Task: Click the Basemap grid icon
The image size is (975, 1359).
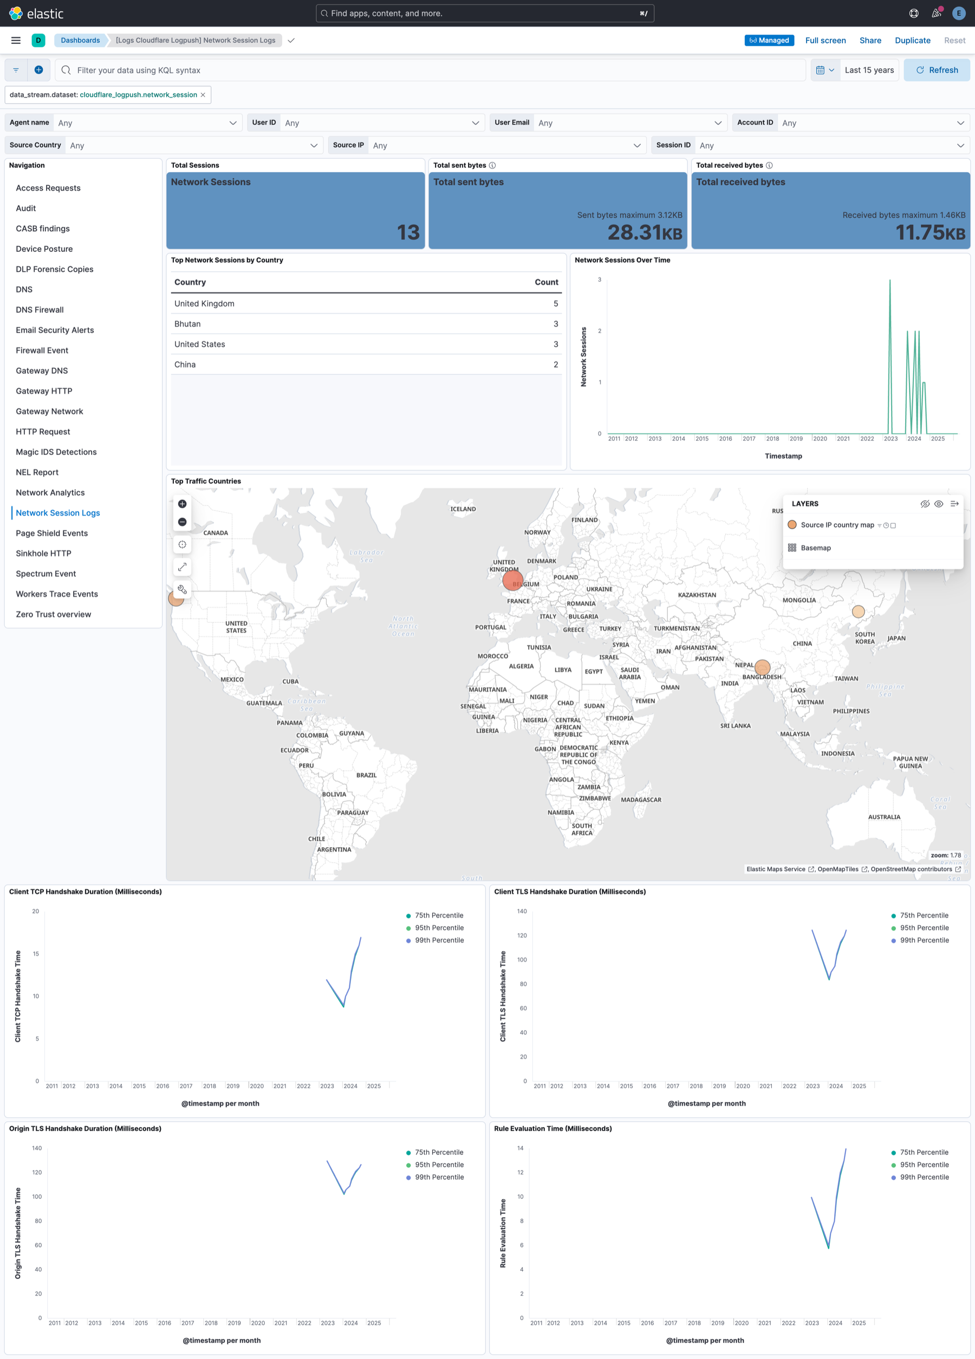Action: point(791,548)
